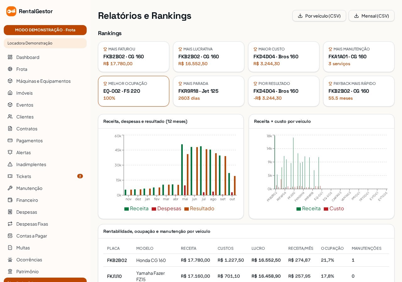The width and height of the screenshot is (402, 282).
Task: Select the Multas menu entry
Action: (45, 248)
